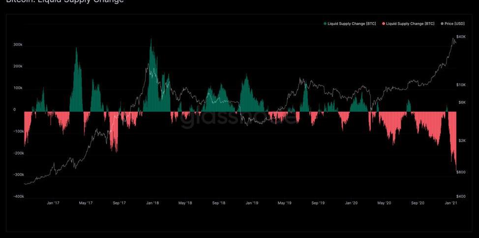The height and width of the screenshot is (238, 479).
Task: Select the Jan '18 x-axis label
Action: coord(152,203)
